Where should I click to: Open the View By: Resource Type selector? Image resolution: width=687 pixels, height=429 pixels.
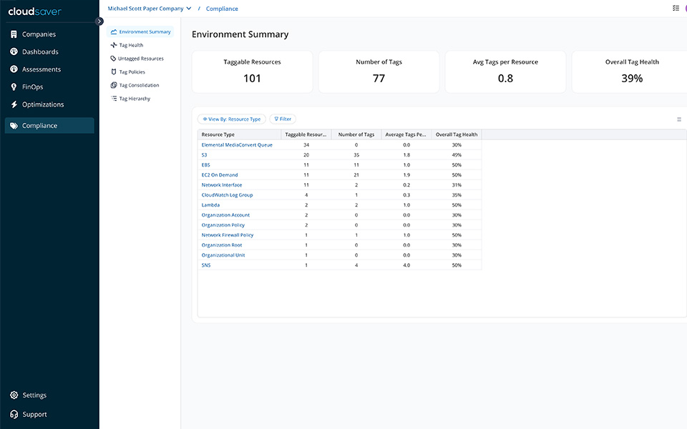231,119
